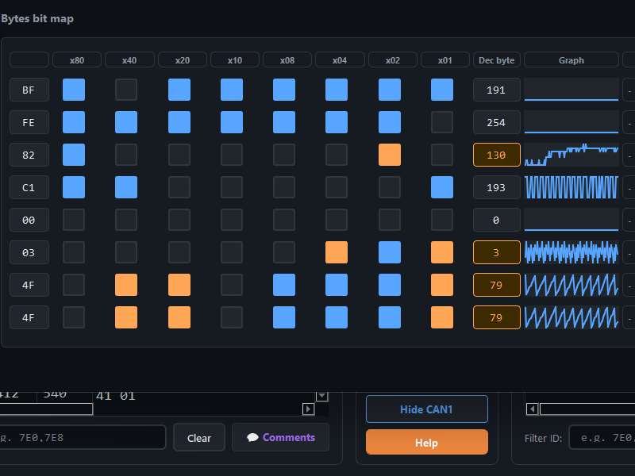Open the graph for byte 82
Screen dimensions: 635x476
point(571,155)
